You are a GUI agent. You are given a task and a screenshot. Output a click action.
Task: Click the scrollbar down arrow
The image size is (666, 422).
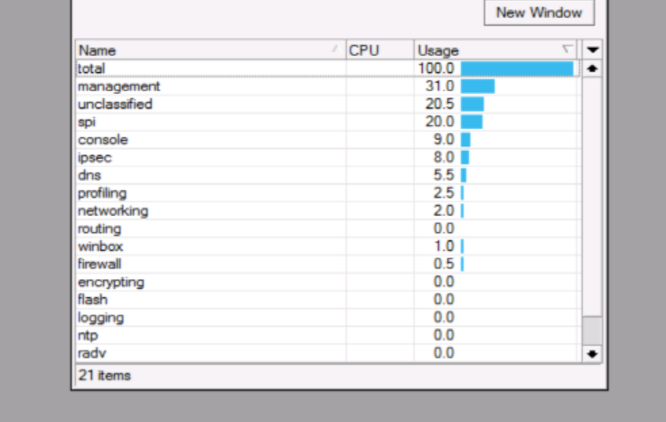pyautogui.click(x=593, y=354)
